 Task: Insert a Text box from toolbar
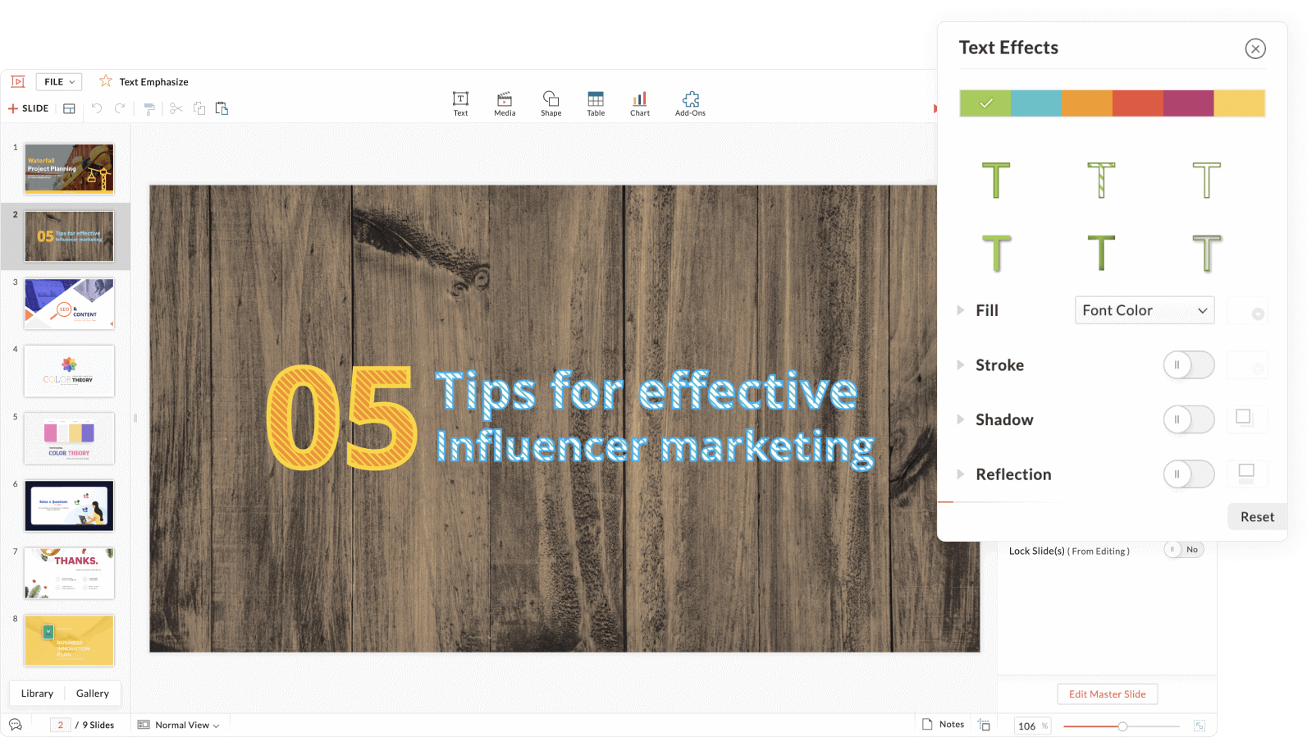pos(460,103)
